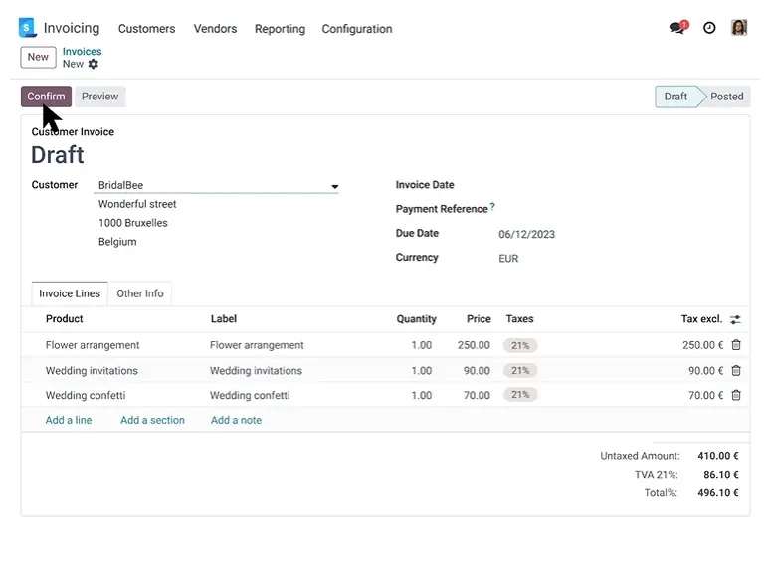The height and width of the screenshot is (585, 772).
Task: Click the Posted status stage
Action: tap(726, 97)
